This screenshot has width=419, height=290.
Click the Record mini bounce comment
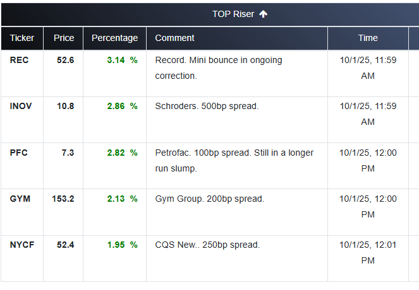pos(219,68)
